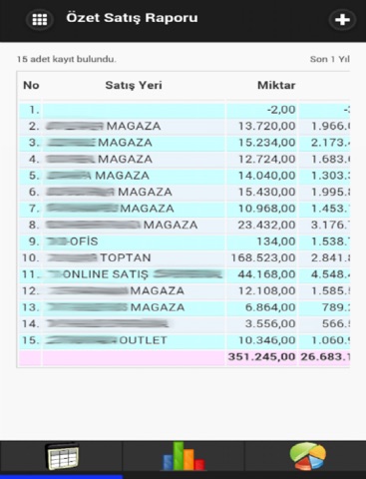The height and width of the screenshot is (479, 366).
Task: Select row 14 with 3.556,00 quantity
Action: point(184,323)
